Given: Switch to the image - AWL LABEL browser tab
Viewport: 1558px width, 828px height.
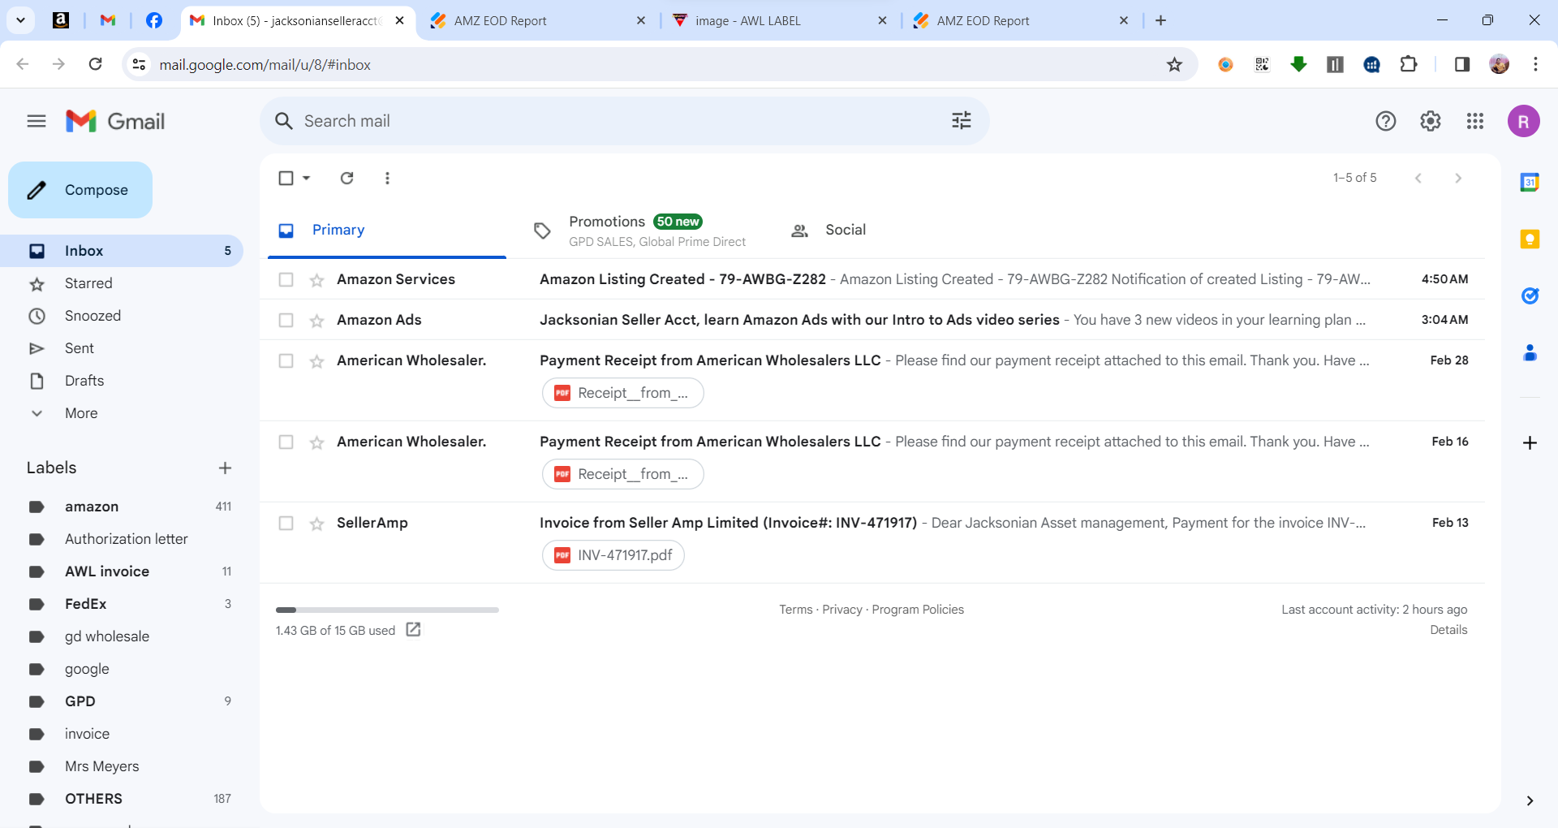Looking at the screenshot, I should [x=779, y=20].
